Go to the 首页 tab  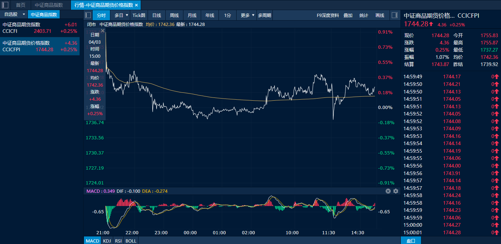[x=21, y=5]
